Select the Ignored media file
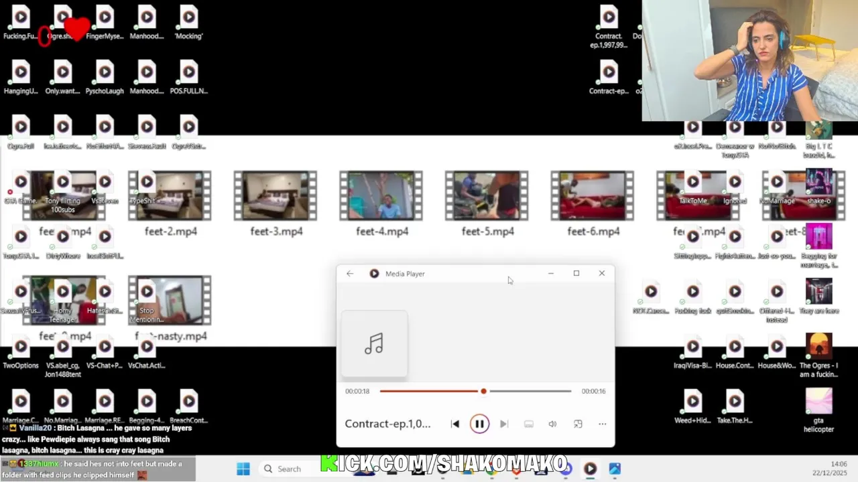This screenshot has height=482, width=858. point(735,188)
